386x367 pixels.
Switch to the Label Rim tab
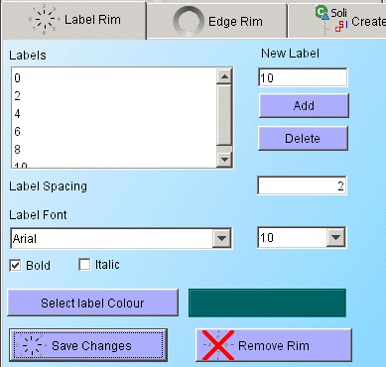coord(73,20)
